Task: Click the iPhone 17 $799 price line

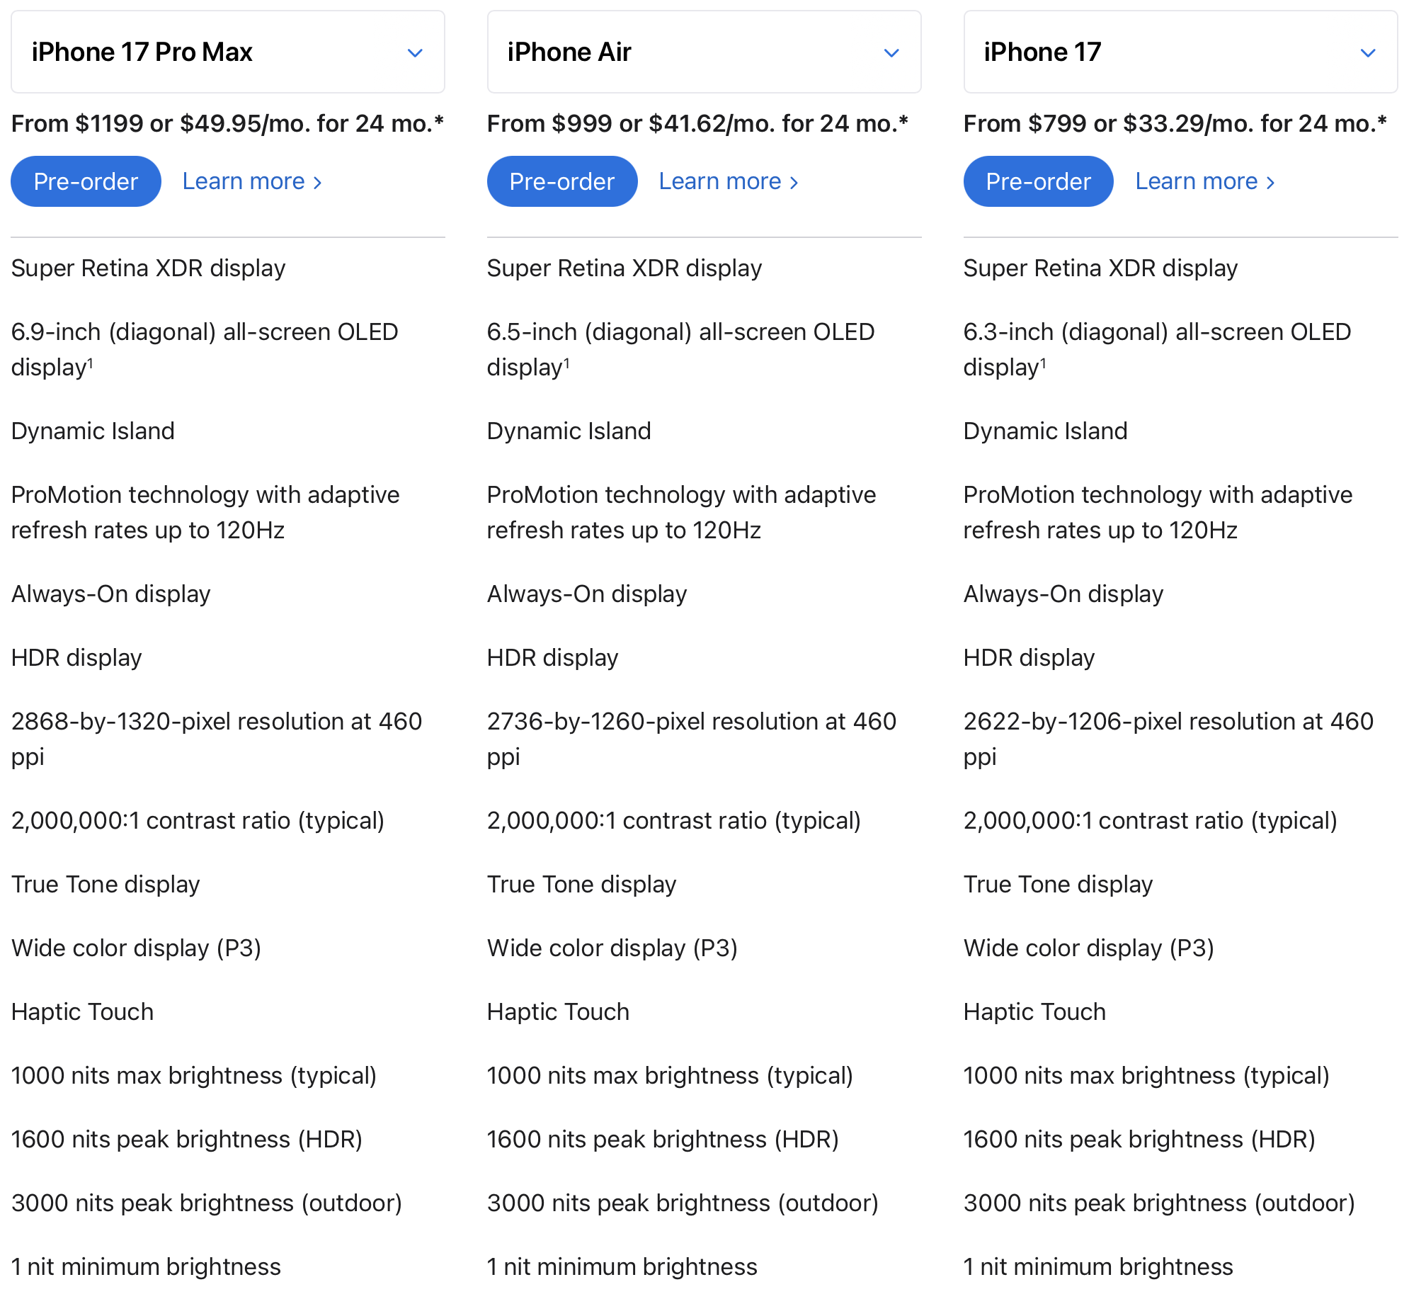Action: [x=1175, y=124]
